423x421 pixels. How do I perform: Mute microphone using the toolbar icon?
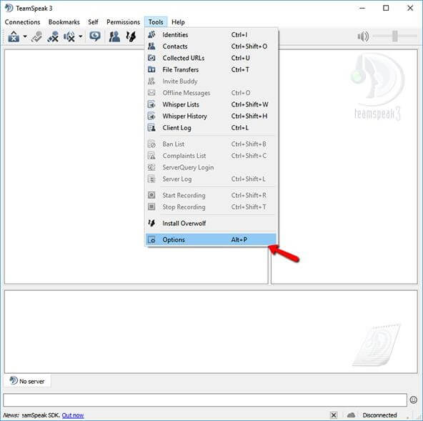click(x=53, y=36)
